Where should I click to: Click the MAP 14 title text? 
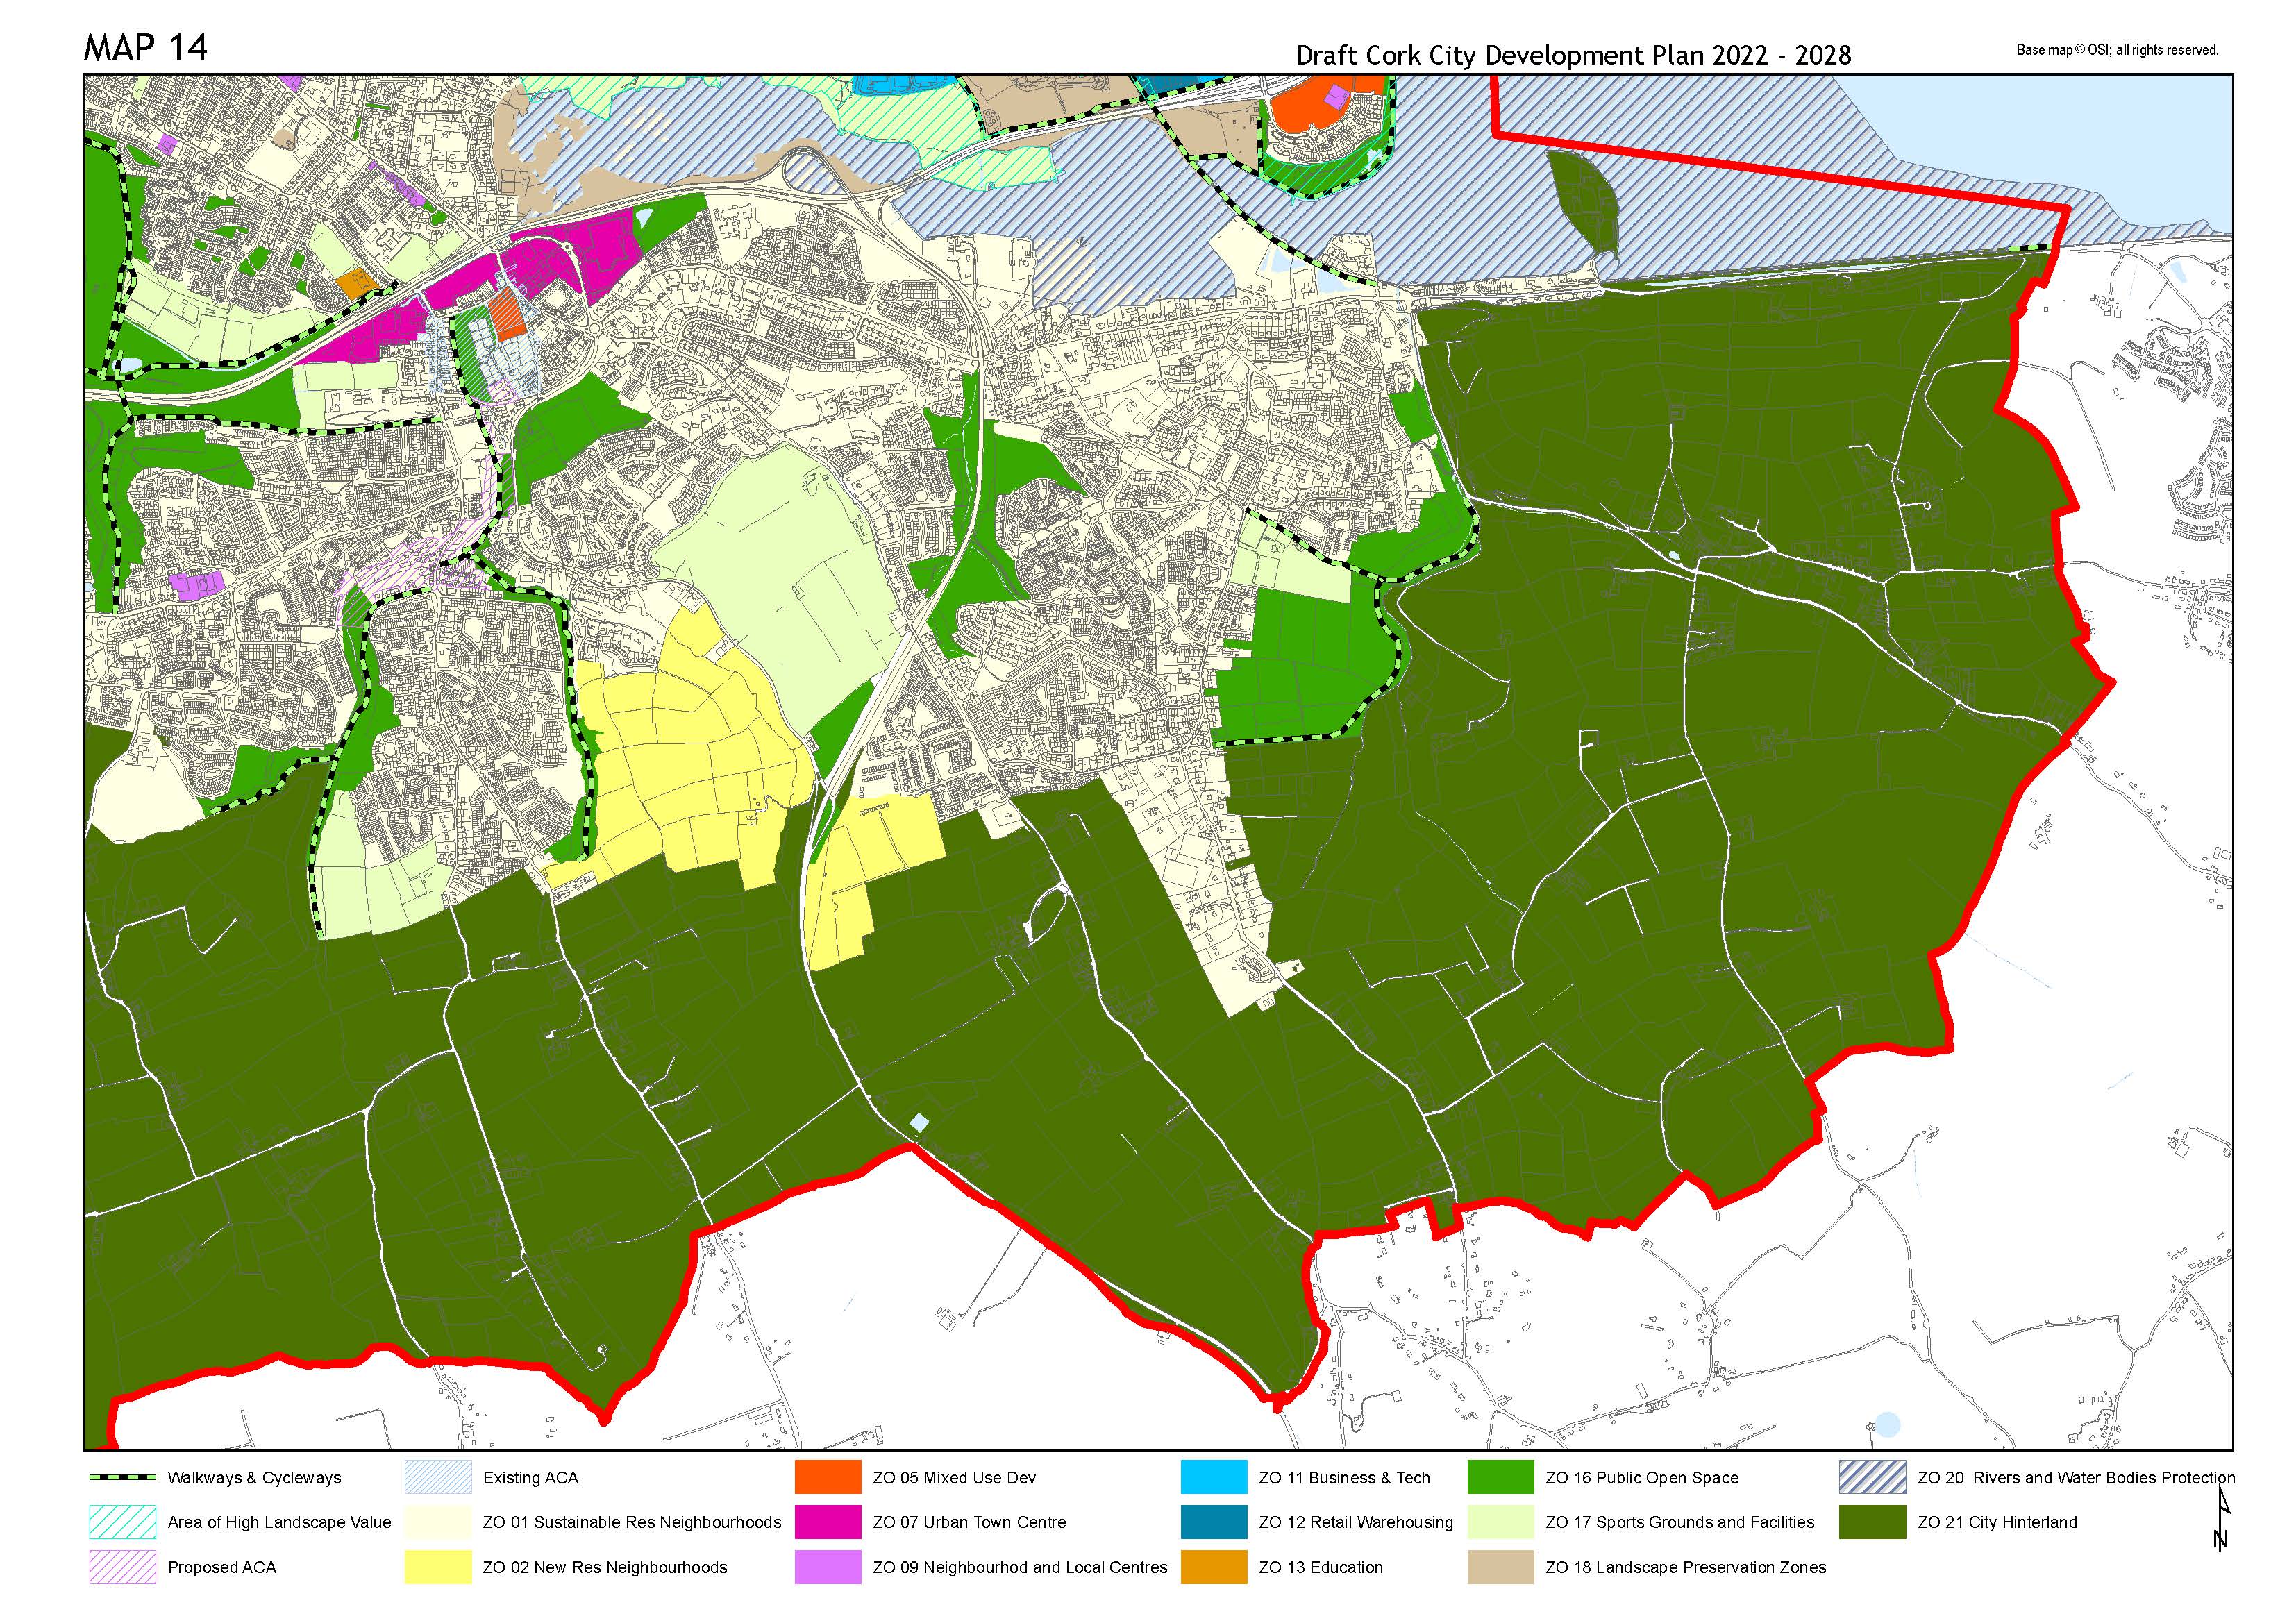coord(146,48)
